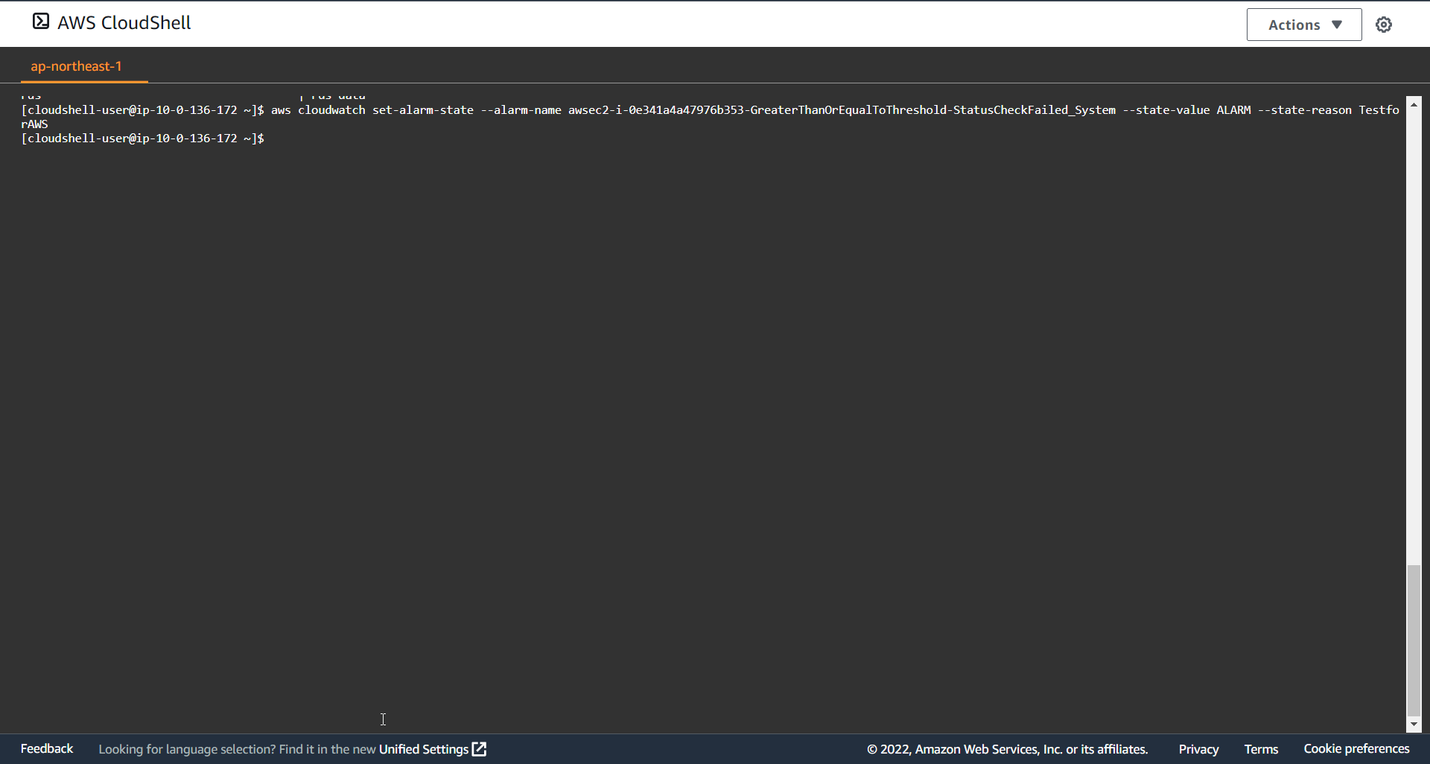
Task: Open the settings gear icon
Action: pos(1384,24)
